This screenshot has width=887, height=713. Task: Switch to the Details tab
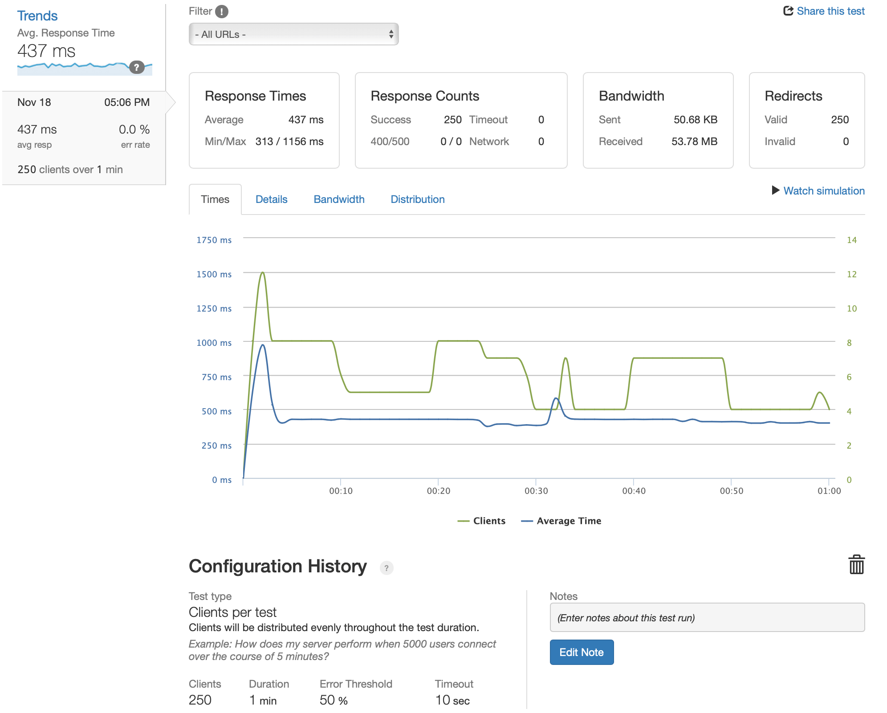tap(271, 199)
